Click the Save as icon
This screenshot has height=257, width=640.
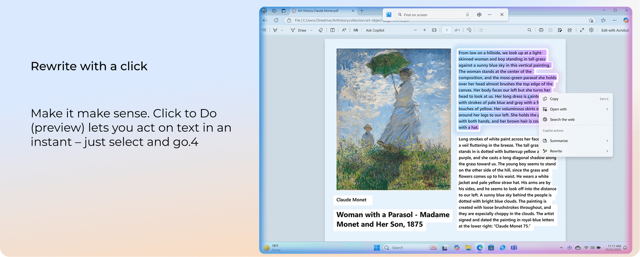560,30
